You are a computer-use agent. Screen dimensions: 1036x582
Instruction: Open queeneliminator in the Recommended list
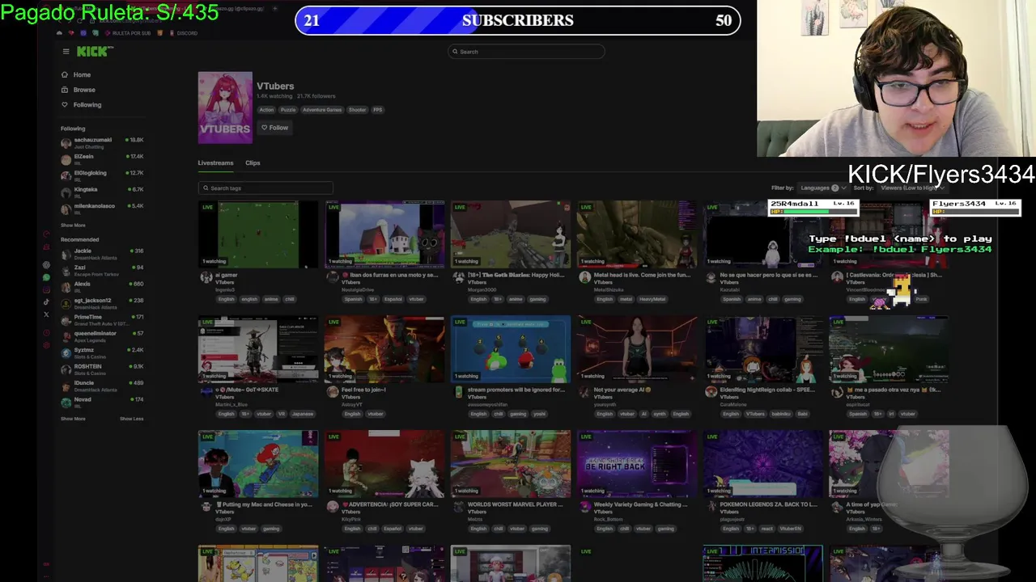[103, 336]
